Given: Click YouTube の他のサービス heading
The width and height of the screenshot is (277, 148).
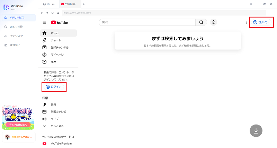Looking at the screenshot, I should point(58,137).
